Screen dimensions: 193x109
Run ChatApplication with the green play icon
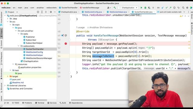[141, 8]
